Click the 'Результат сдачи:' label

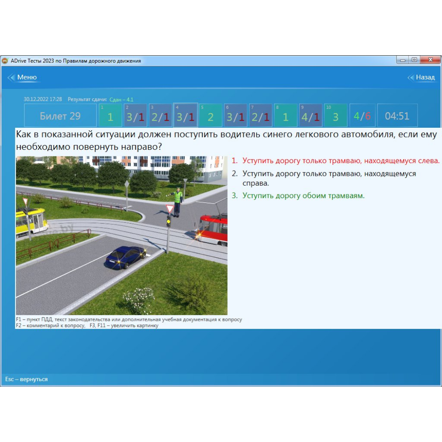pyautogui.click(x=87, y=99)
